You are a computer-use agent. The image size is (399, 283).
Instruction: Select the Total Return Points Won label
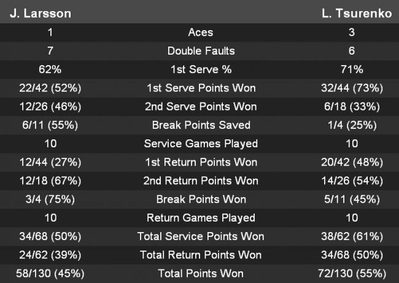pos(201,255)
